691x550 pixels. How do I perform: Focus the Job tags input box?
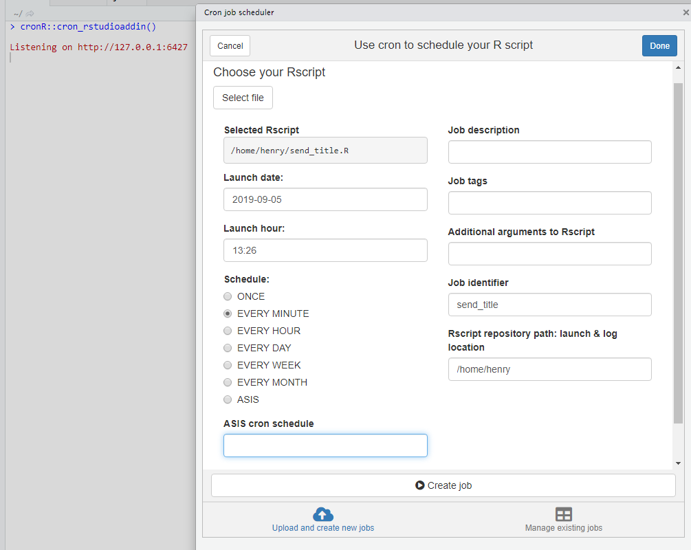point(549,203)
